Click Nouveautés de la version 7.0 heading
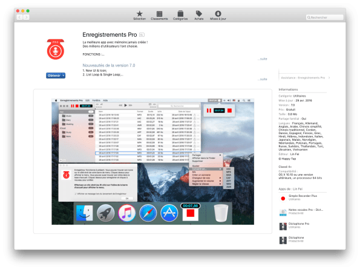Screen dimensions: 360x270 click(109, 66)
